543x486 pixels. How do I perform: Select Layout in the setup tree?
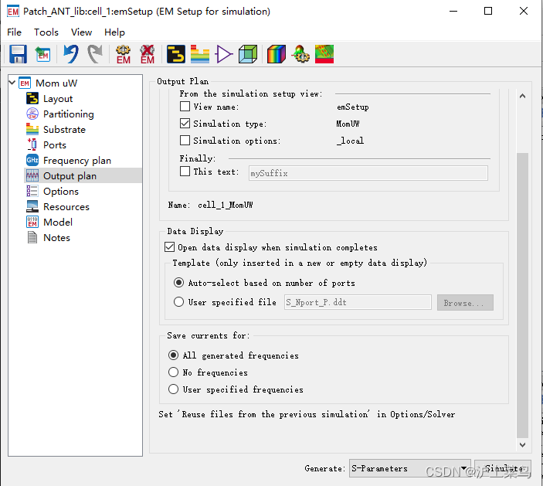(58, 99)
